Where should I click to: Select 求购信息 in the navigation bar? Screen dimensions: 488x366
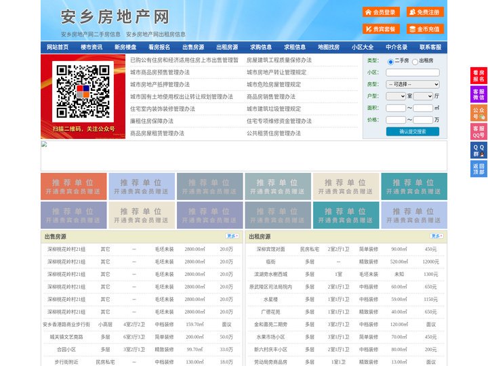pyautogui.click(x=261, y=47)
